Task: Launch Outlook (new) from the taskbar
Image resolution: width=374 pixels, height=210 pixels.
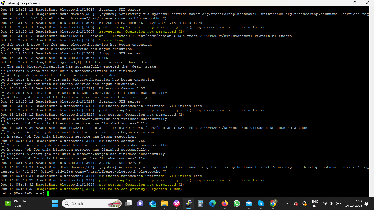Action: tap(152, 203)
